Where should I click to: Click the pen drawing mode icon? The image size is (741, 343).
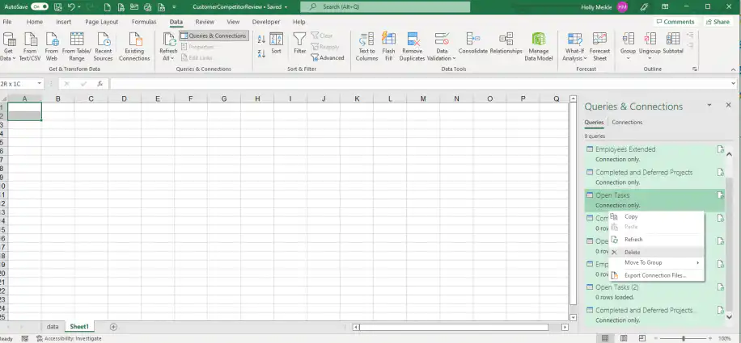pos(643,7)
